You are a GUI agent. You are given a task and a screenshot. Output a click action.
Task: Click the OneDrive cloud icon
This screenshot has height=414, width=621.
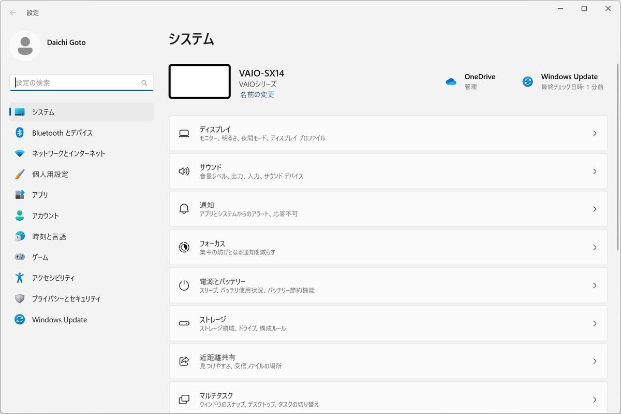pyautogui.click(x=451, y=82)
